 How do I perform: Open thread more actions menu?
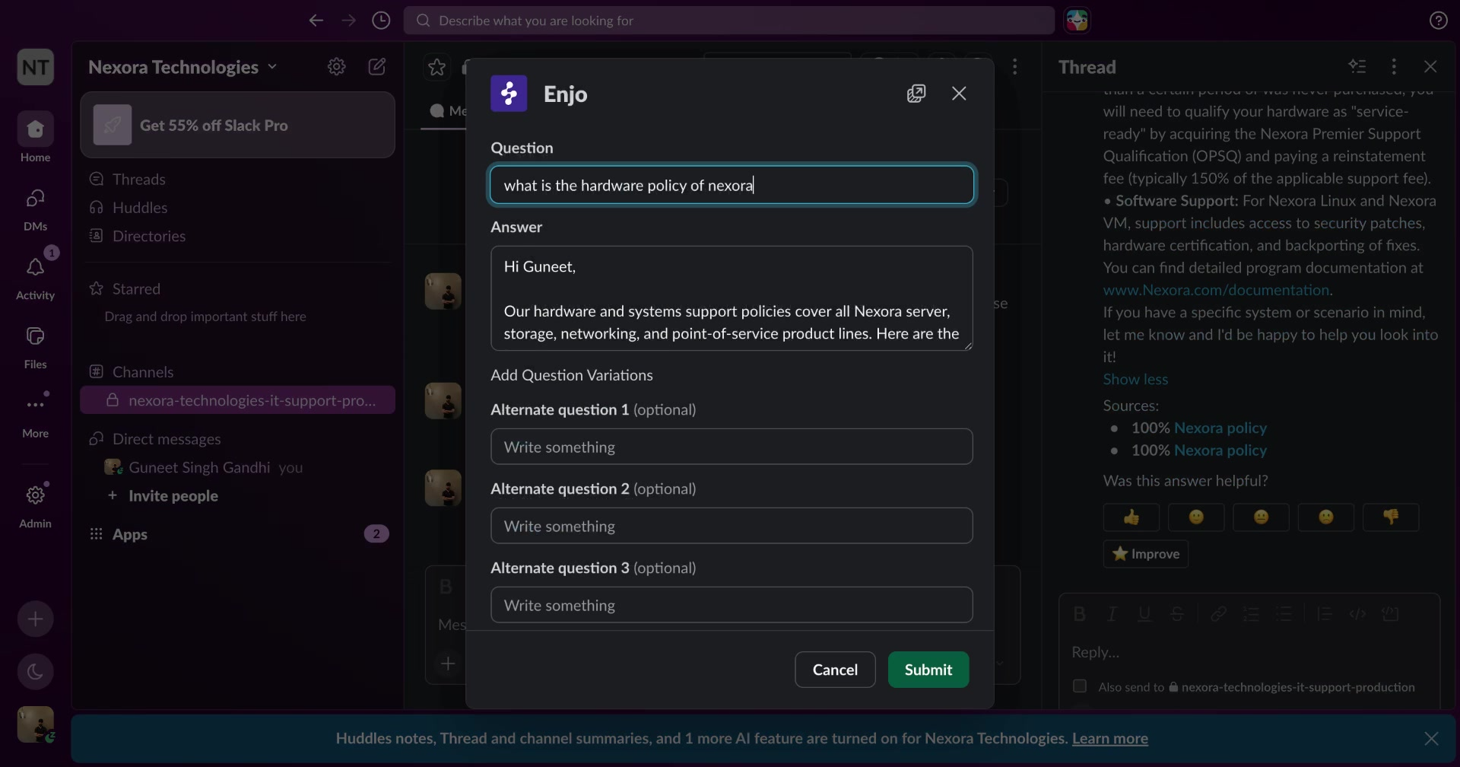pos(1394,67)
